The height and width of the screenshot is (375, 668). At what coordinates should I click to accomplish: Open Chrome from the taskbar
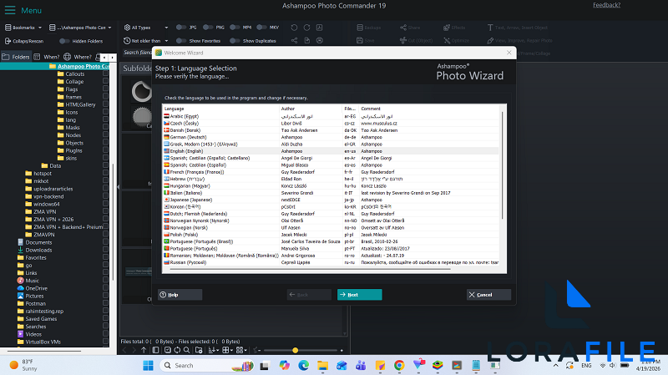pos(399,365)
